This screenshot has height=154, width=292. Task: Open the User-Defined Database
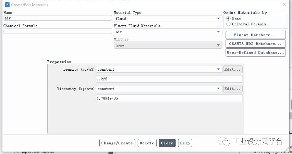tap(256, 52)
